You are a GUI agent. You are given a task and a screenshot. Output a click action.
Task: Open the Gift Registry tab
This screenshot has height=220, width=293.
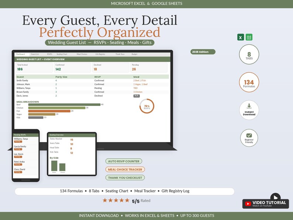100,54
